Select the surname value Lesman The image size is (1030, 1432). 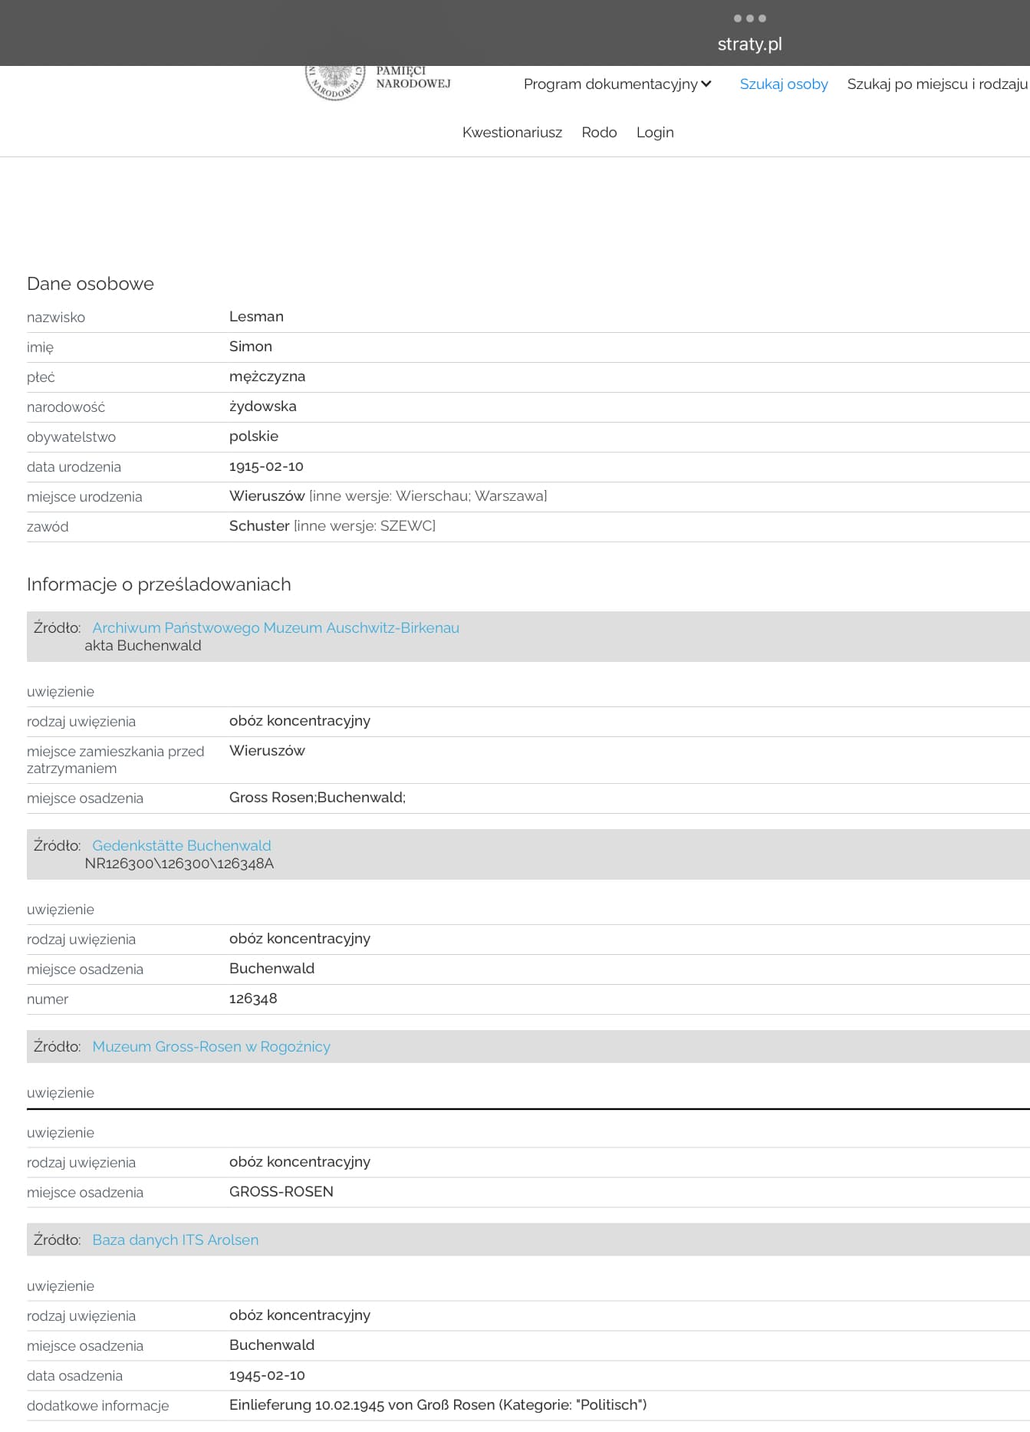[x=256, y=317]
